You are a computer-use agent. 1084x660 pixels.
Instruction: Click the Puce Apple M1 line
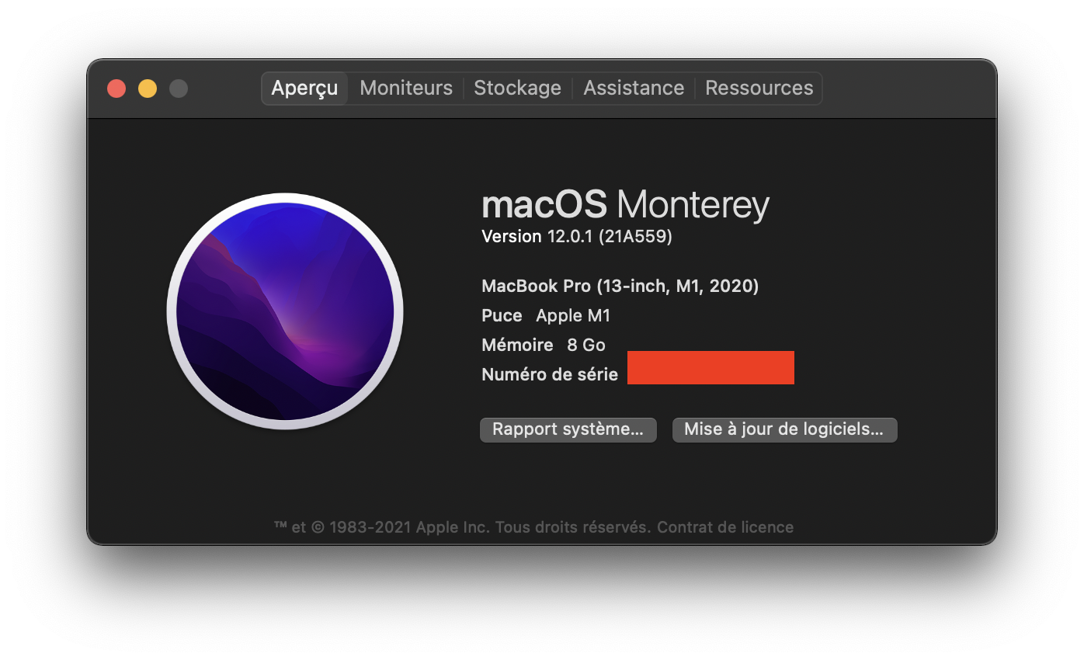click(x=546, y=315)
